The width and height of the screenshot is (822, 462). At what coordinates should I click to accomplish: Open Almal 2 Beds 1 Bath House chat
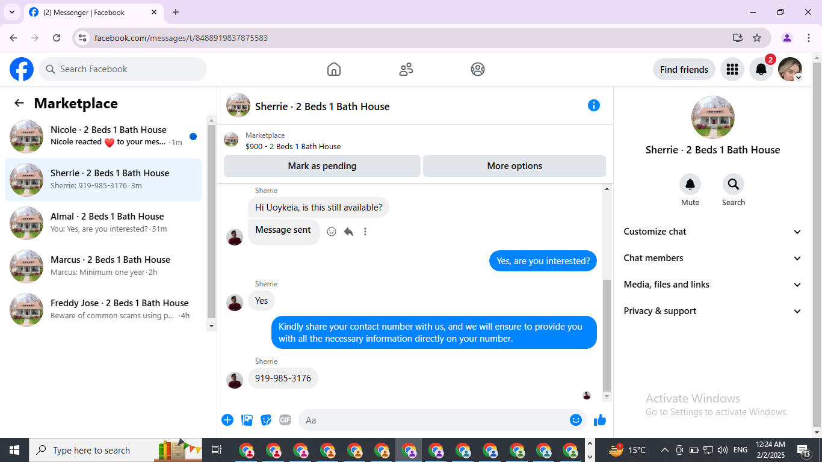click(x=104, y=223)
